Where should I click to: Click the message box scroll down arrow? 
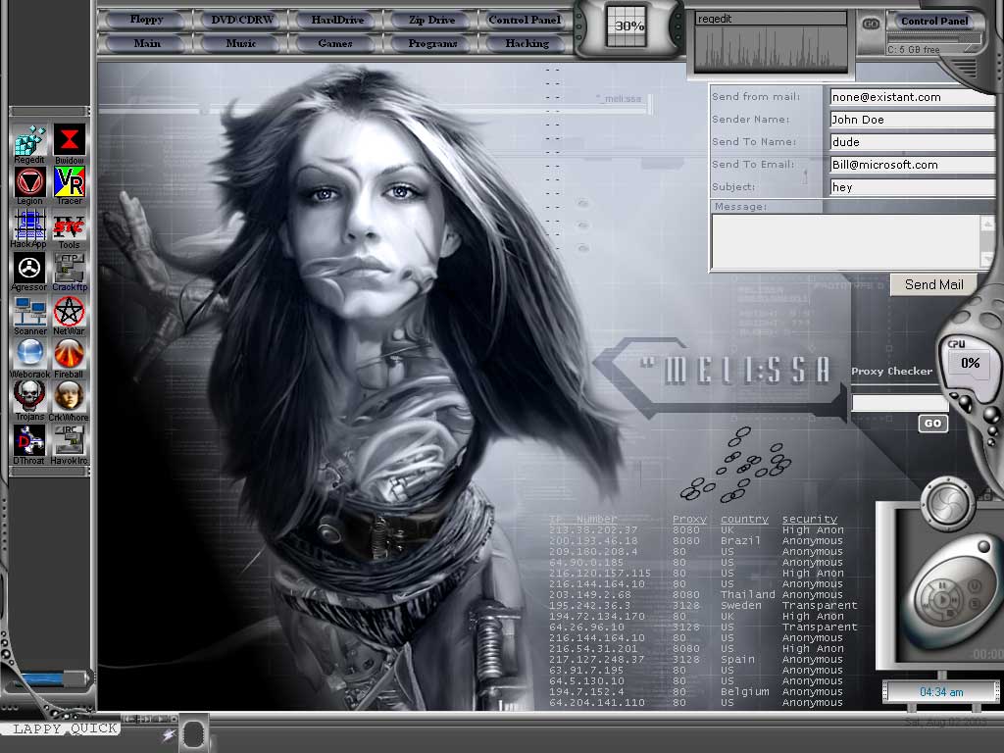coord(986,260)
